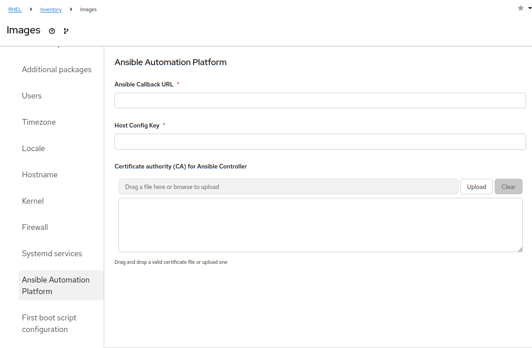The height and width of the screenshot is (348, 532).
Task: Open the dropdown arrow beside the star
Action: pyautogui.click(x=529, y=8)
